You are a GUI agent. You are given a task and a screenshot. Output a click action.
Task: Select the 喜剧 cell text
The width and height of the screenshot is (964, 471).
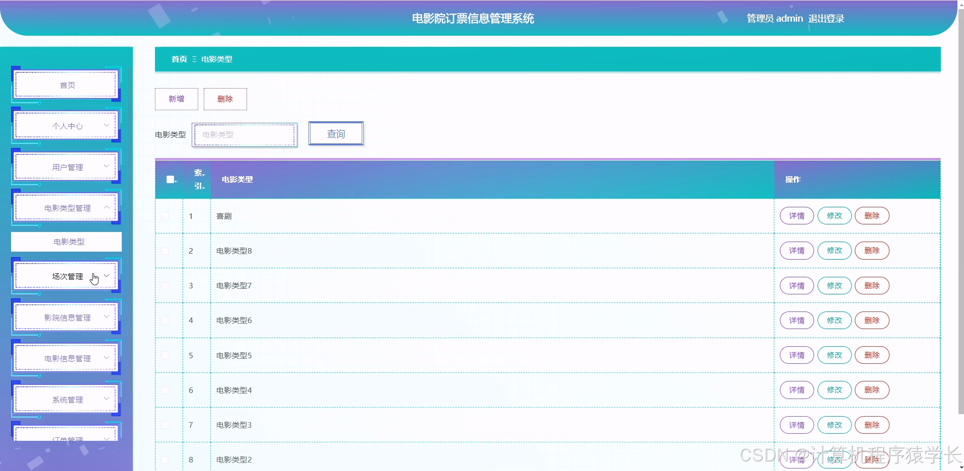coord(224,216)
